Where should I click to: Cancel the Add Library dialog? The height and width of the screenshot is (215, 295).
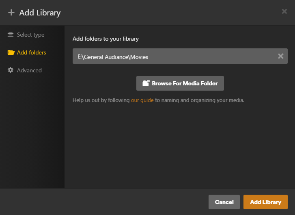click(x=224, y=202)
